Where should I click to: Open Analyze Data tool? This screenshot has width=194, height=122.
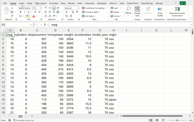pyautogui.click(x=137, y=11)
